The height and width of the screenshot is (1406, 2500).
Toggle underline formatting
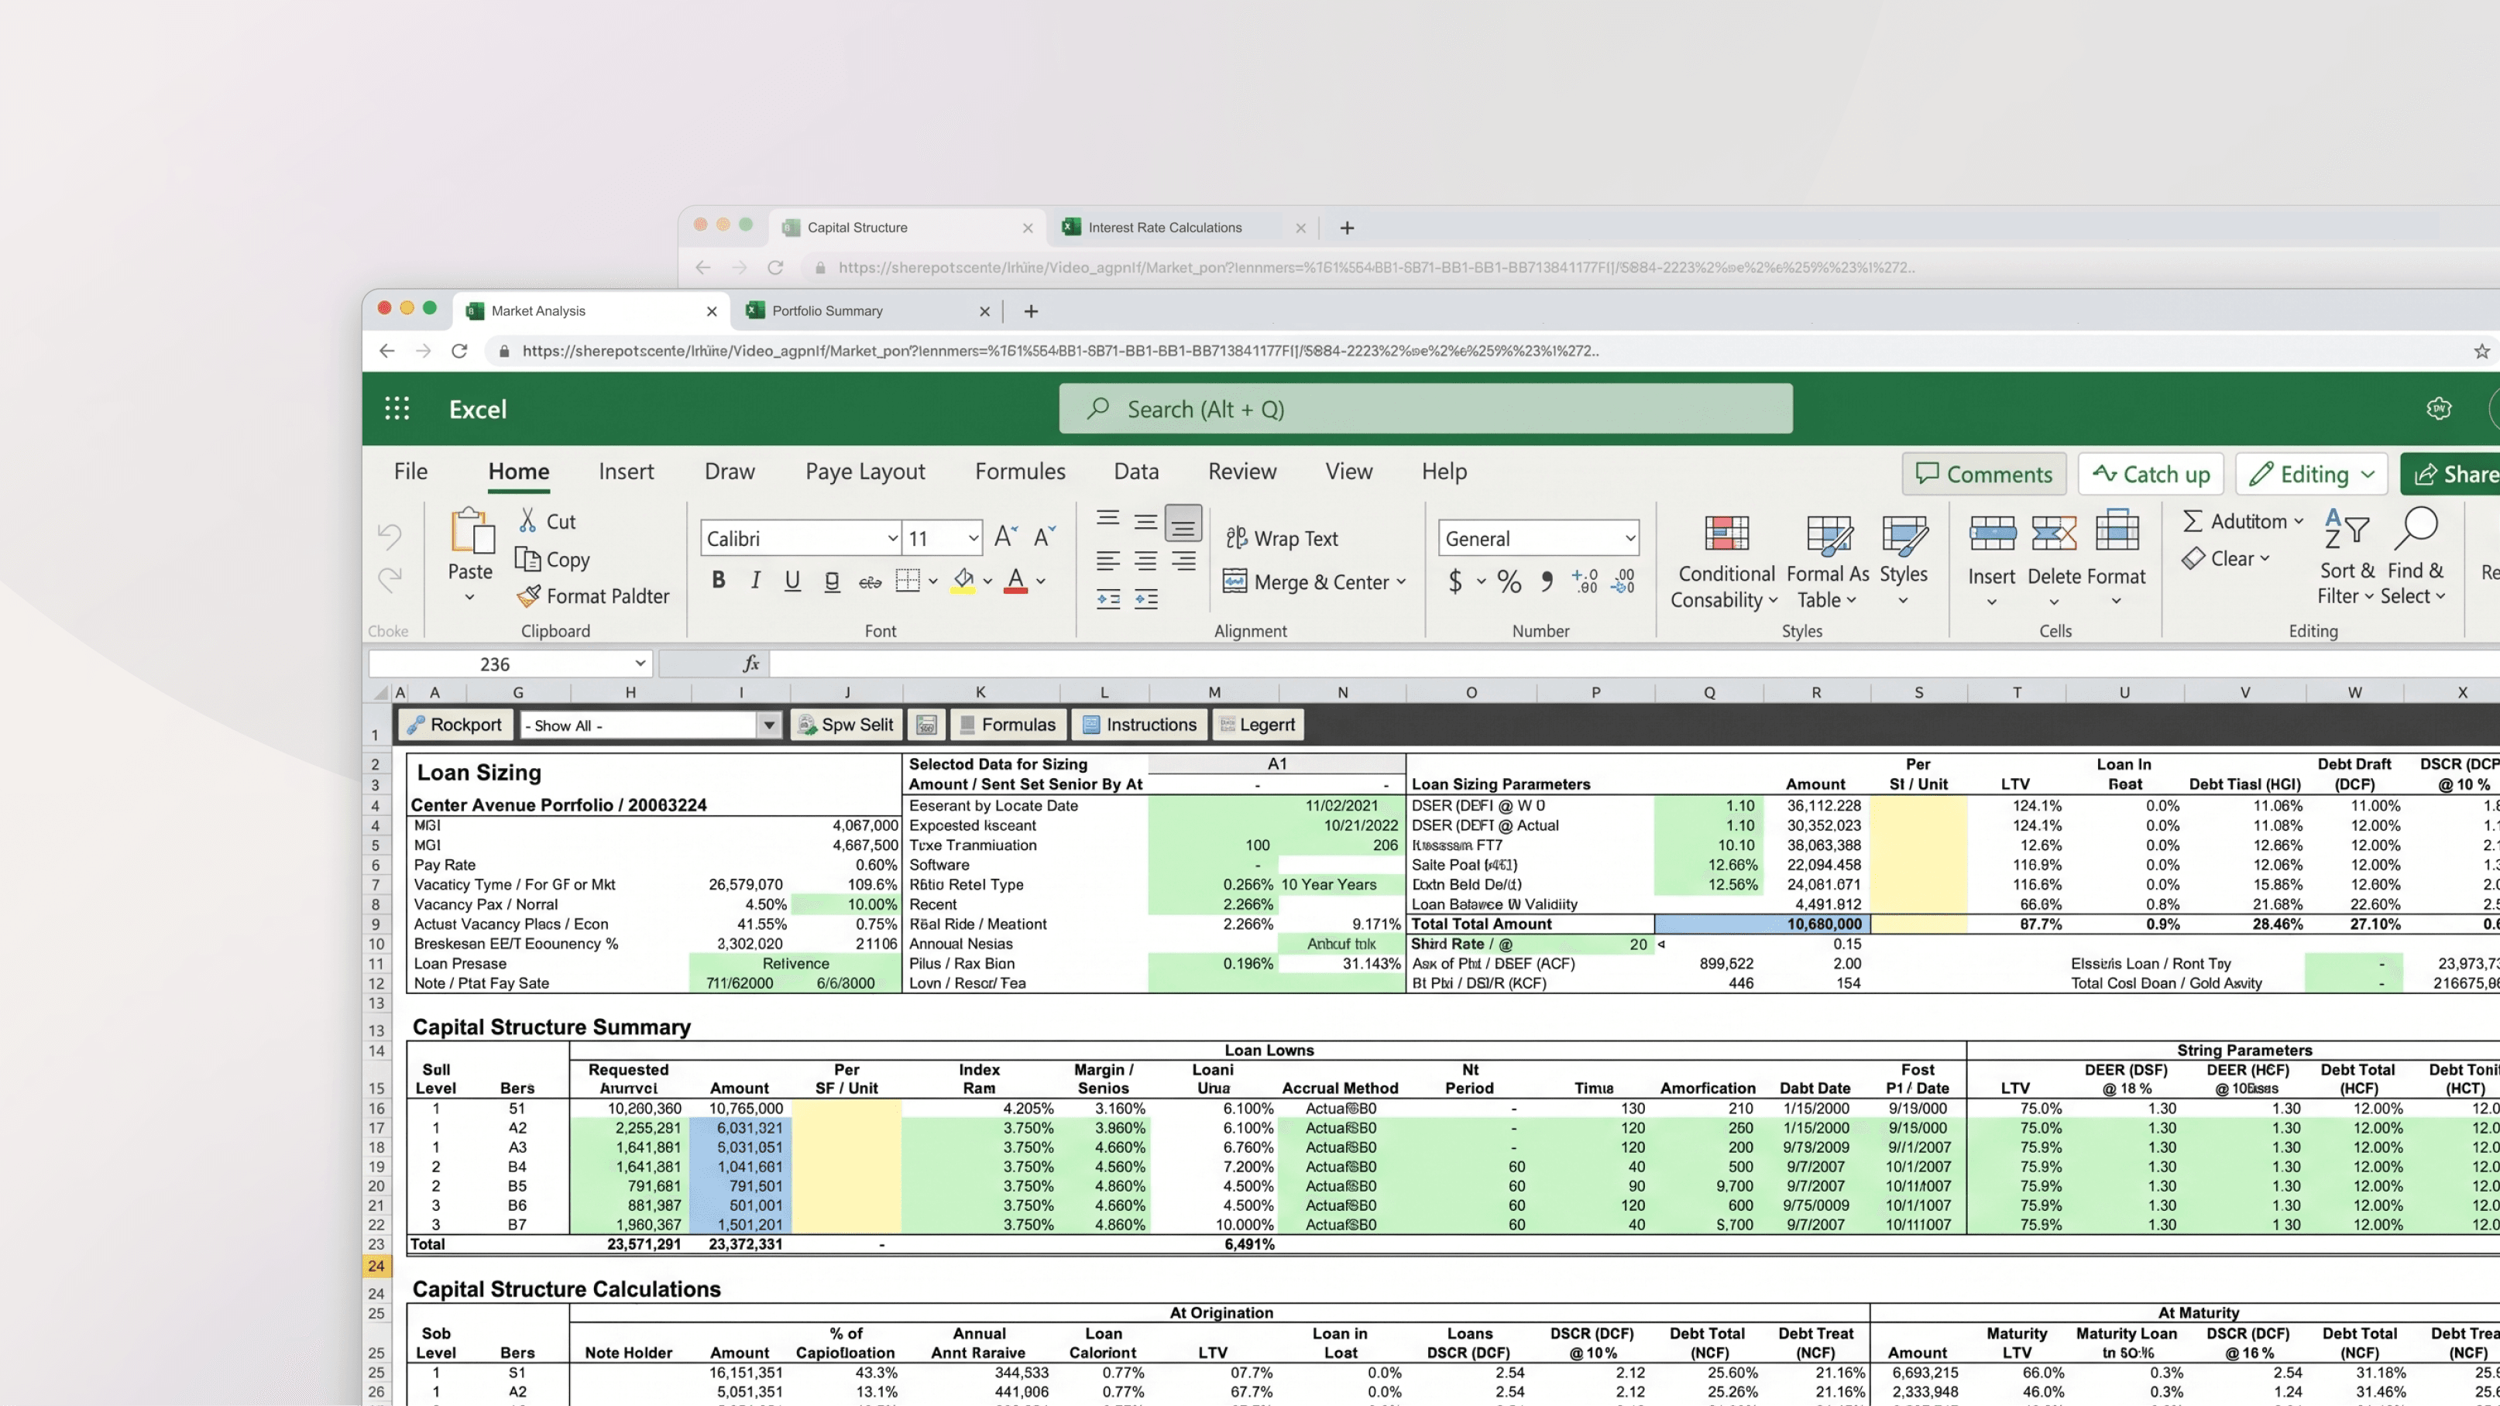tap(792, 580)
